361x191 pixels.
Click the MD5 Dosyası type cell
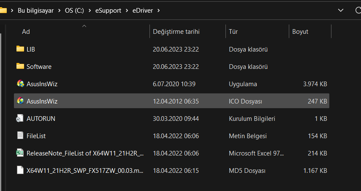pos(247,170)
